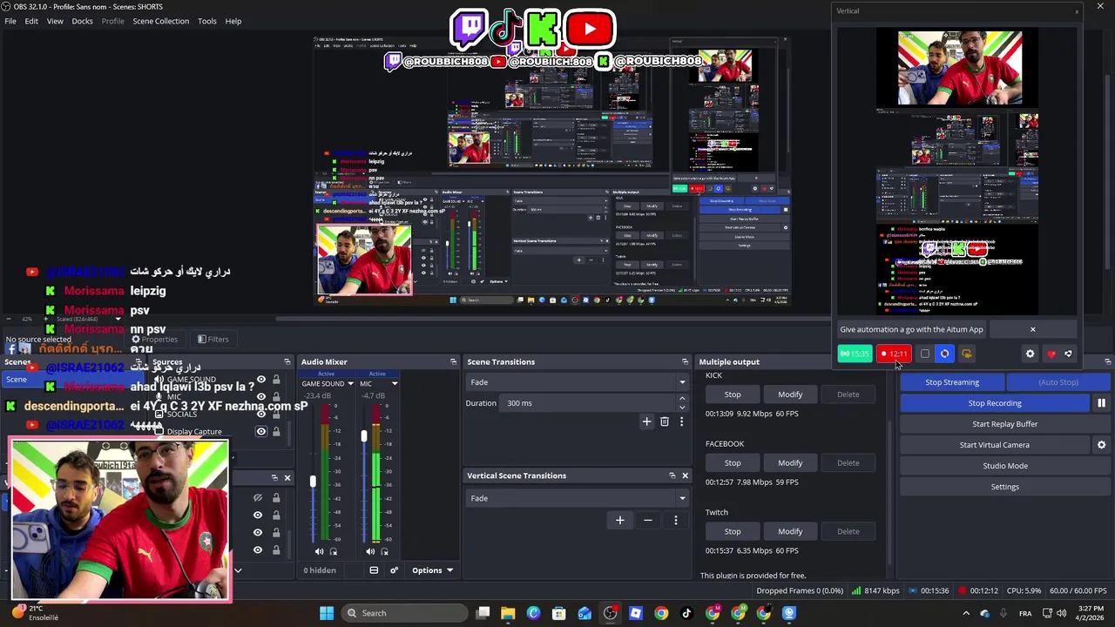Viewport: 1115px width, 627px height.
Task: Open Scene Transitions three-dot menu
Action: pyautogui.click(x=681, y=421)
